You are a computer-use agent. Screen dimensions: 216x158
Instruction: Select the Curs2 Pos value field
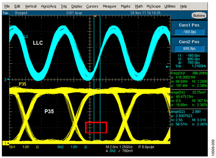(x=189, y=48)
